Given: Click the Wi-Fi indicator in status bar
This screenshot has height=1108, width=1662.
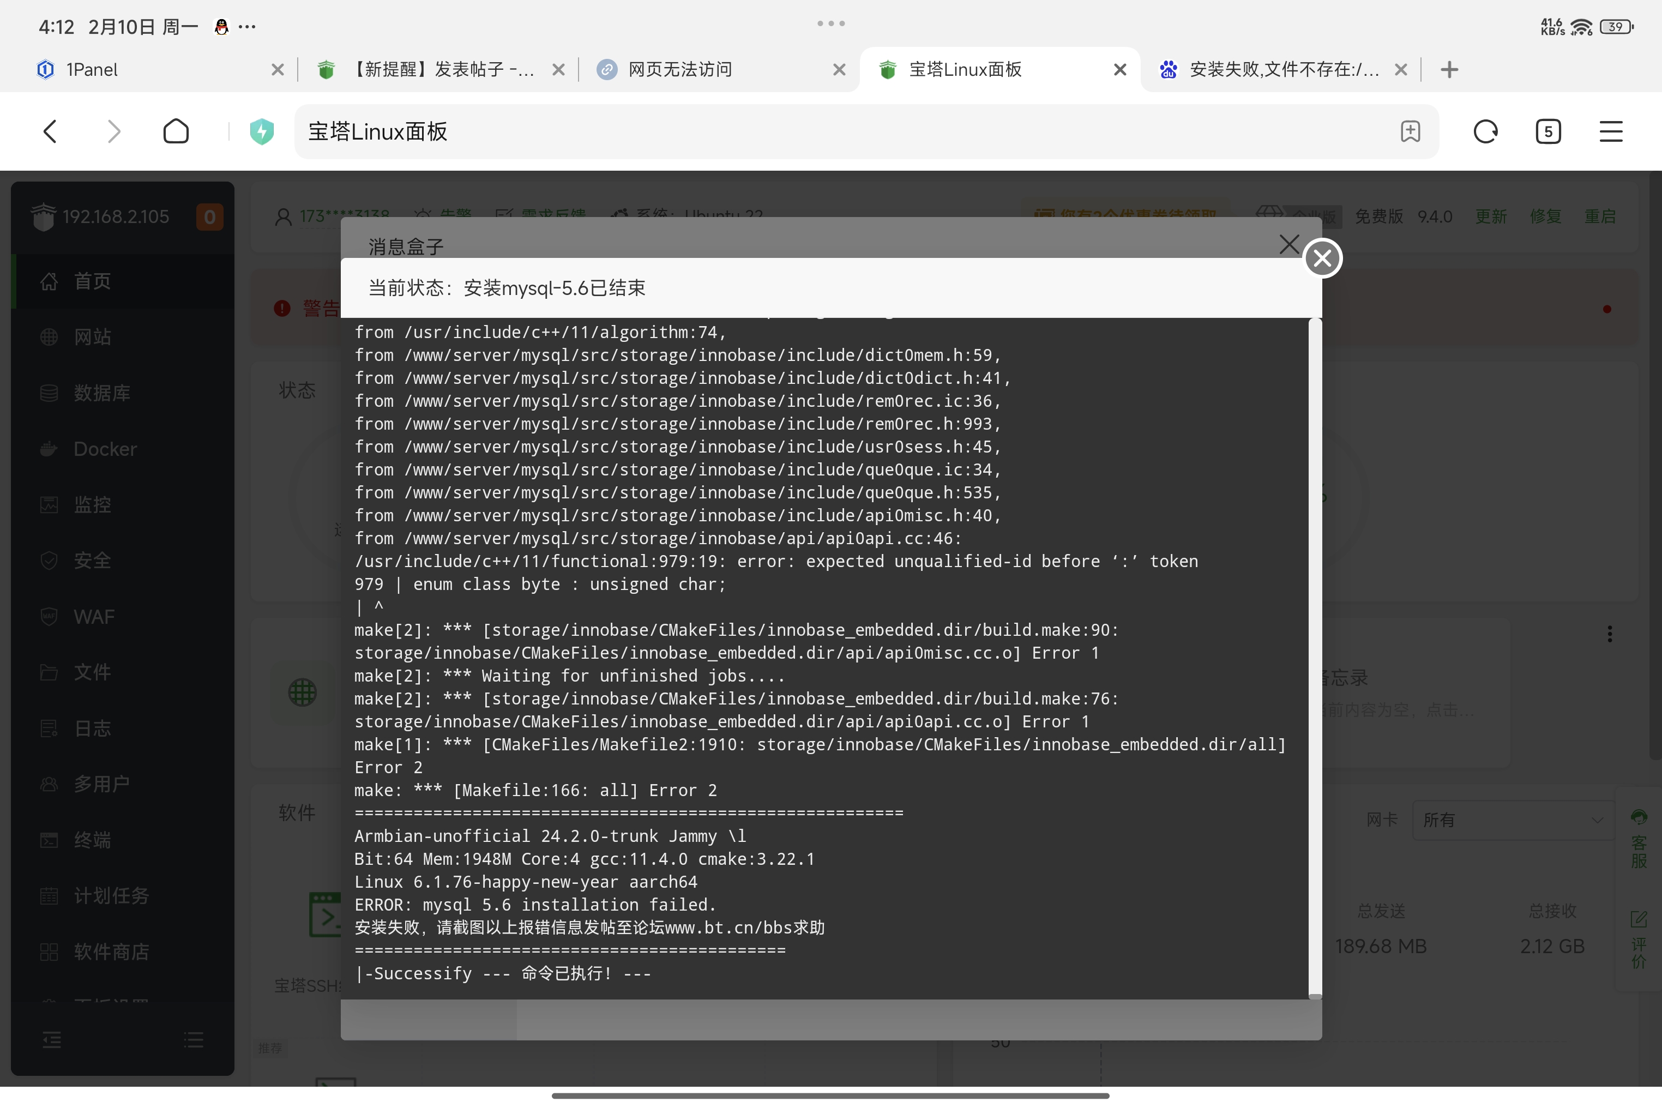Looking at the screenshot, I should [x=1581, y=27].
